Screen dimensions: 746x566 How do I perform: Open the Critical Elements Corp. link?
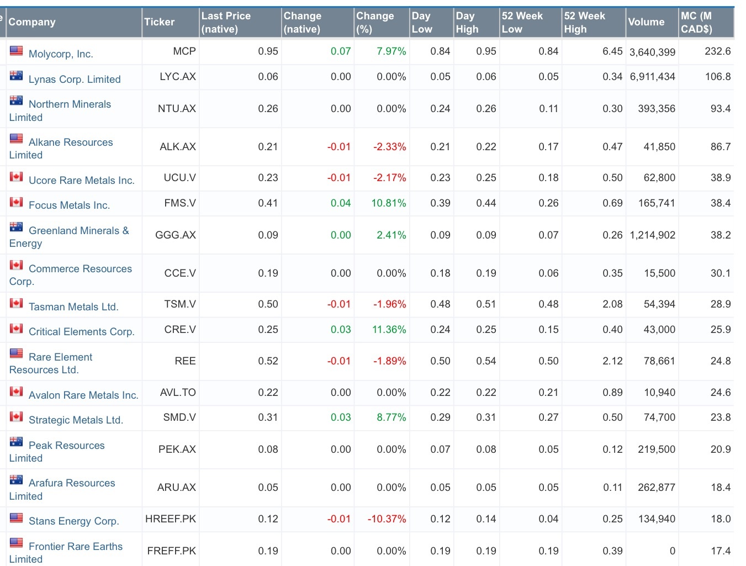(x=82, y=331)
